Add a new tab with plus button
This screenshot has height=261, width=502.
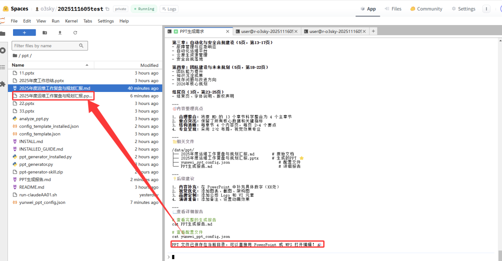click(x=373, y=31)
